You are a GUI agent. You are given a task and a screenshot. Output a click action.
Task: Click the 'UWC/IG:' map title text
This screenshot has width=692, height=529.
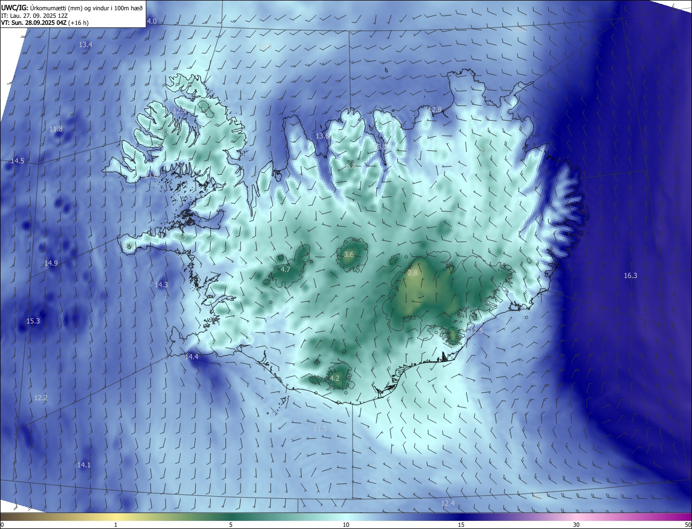click(15, 8)
